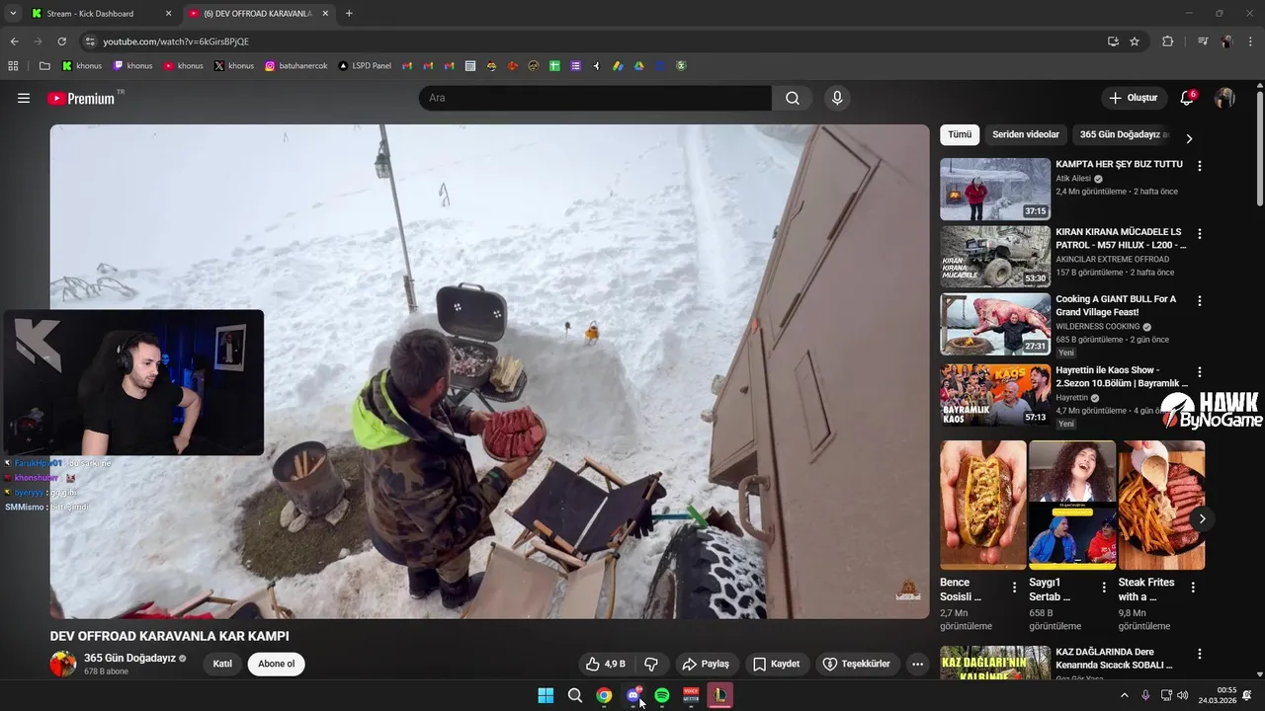The image size is (1265, 711).
Task: Open Saygı1 Sertab short thumbnail
Action: point(1072,505)
